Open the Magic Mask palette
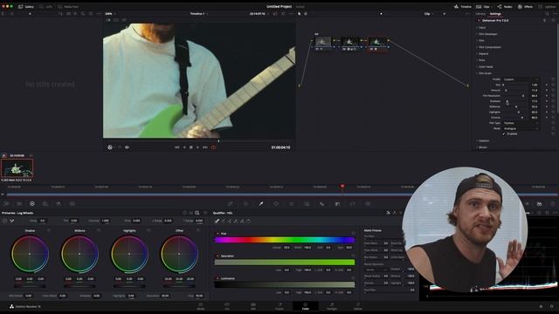This screenshot has height=314, width=559. [307, 203]
